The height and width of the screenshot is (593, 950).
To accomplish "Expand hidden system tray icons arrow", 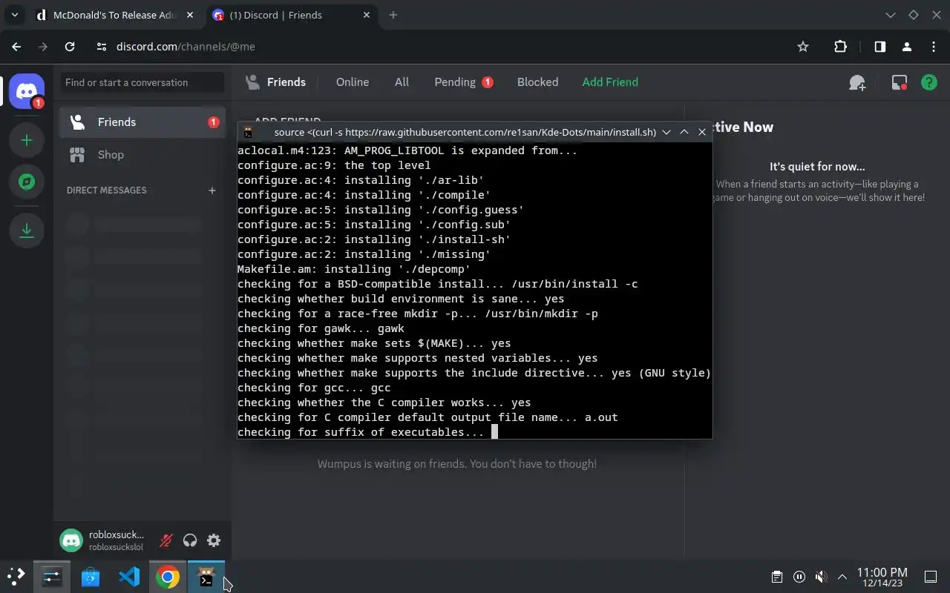I will (x=842, y=577).
